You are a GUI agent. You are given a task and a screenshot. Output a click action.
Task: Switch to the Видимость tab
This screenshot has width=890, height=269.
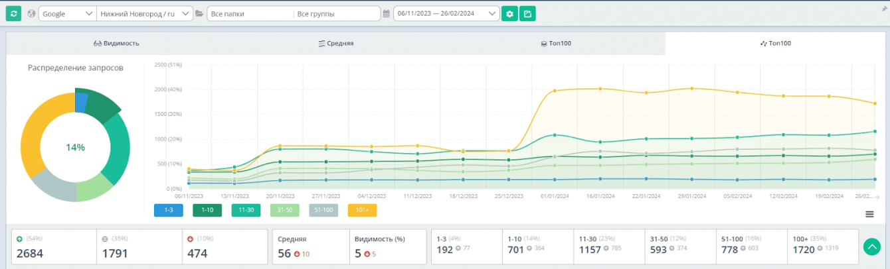click(116, 43)
